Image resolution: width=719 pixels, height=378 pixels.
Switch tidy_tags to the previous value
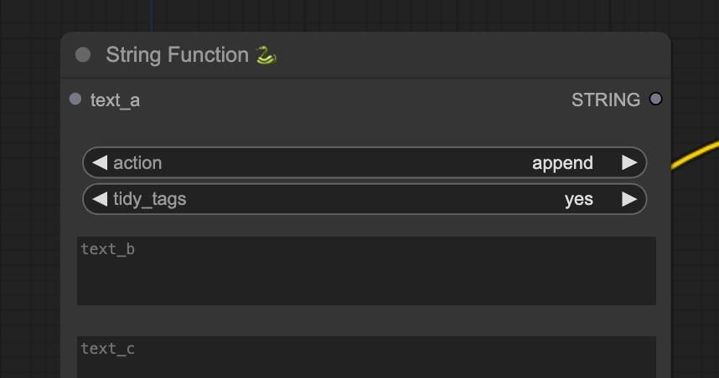pos(100,198)
